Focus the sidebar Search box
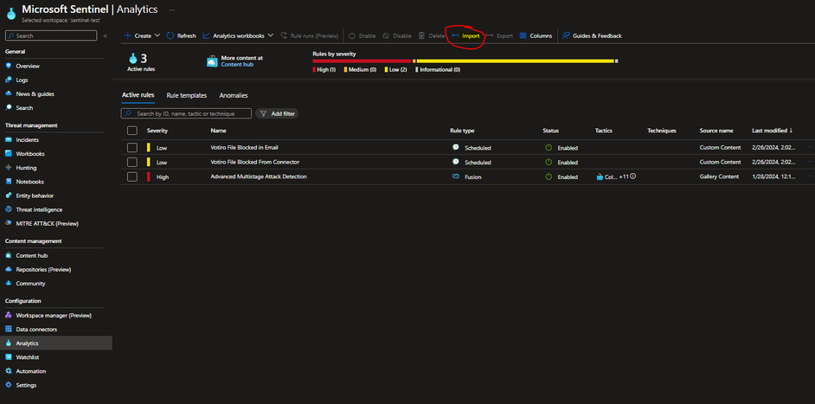Image resolution: width=815 pixels, height=404 pixels. tap(51, 35)
